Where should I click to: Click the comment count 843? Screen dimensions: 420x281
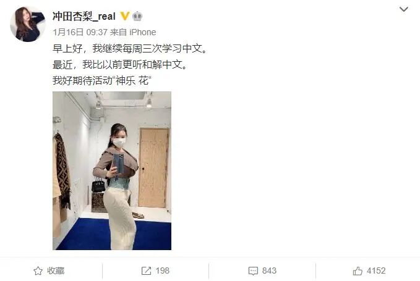[x=269, y=271]
